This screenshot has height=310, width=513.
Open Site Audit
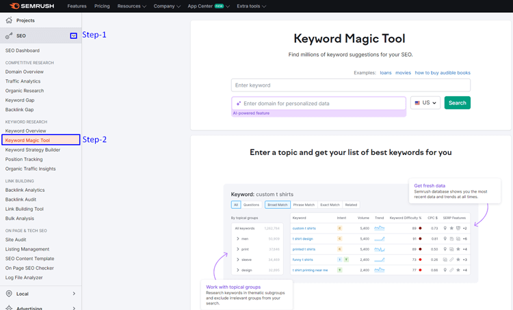click(16, 240)
